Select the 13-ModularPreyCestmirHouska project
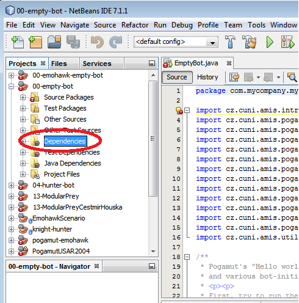299x303 pixels. coord(77,207)
